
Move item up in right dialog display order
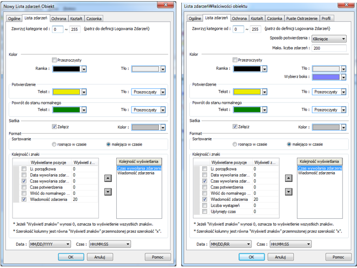(x=289, y=178)
